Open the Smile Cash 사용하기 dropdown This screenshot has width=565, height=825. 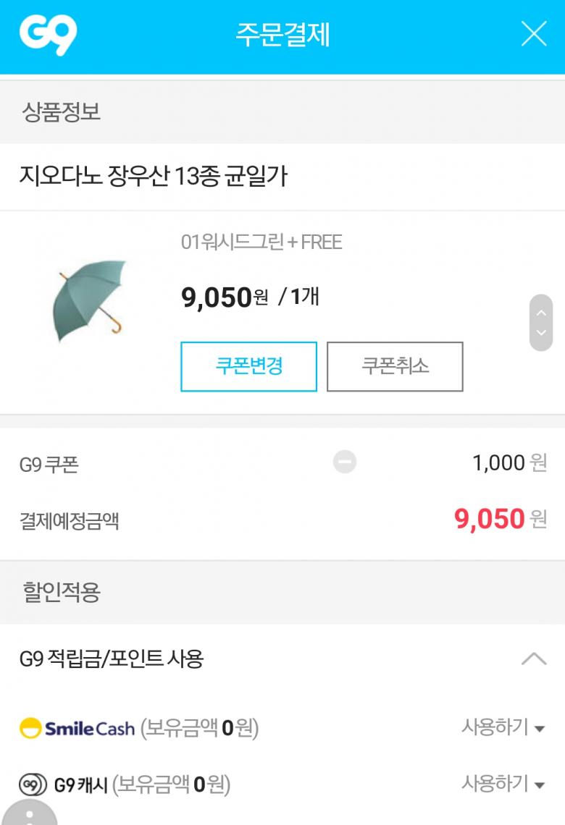[503, 727]
